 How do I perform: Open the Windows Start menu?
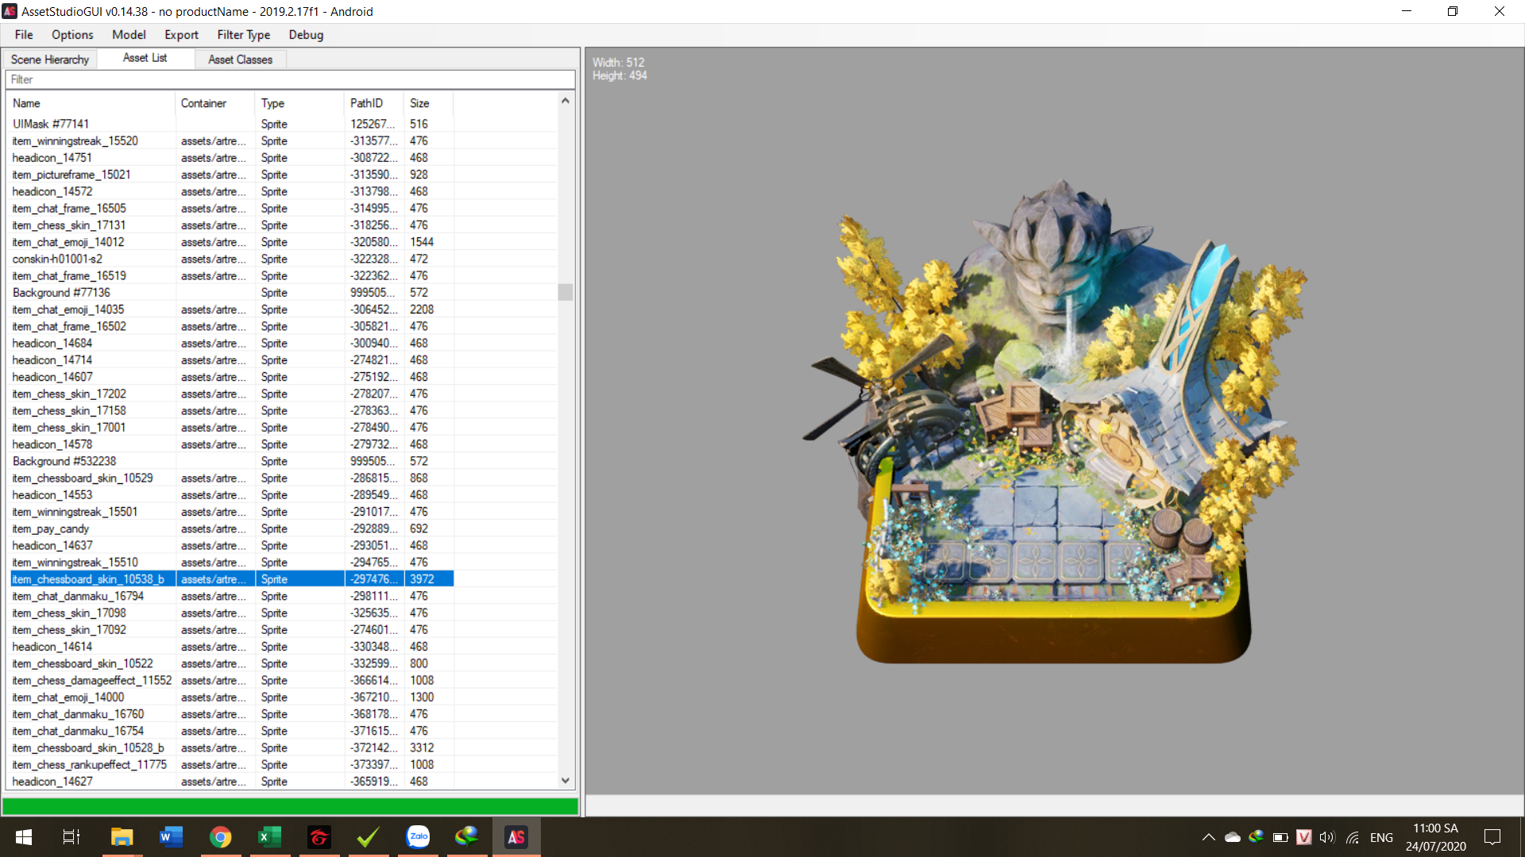(x=24, y=837)
